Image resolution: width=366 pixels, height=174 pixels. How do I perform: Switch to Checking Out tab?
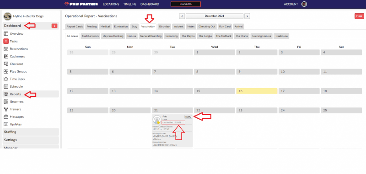[x=207, y=26]
